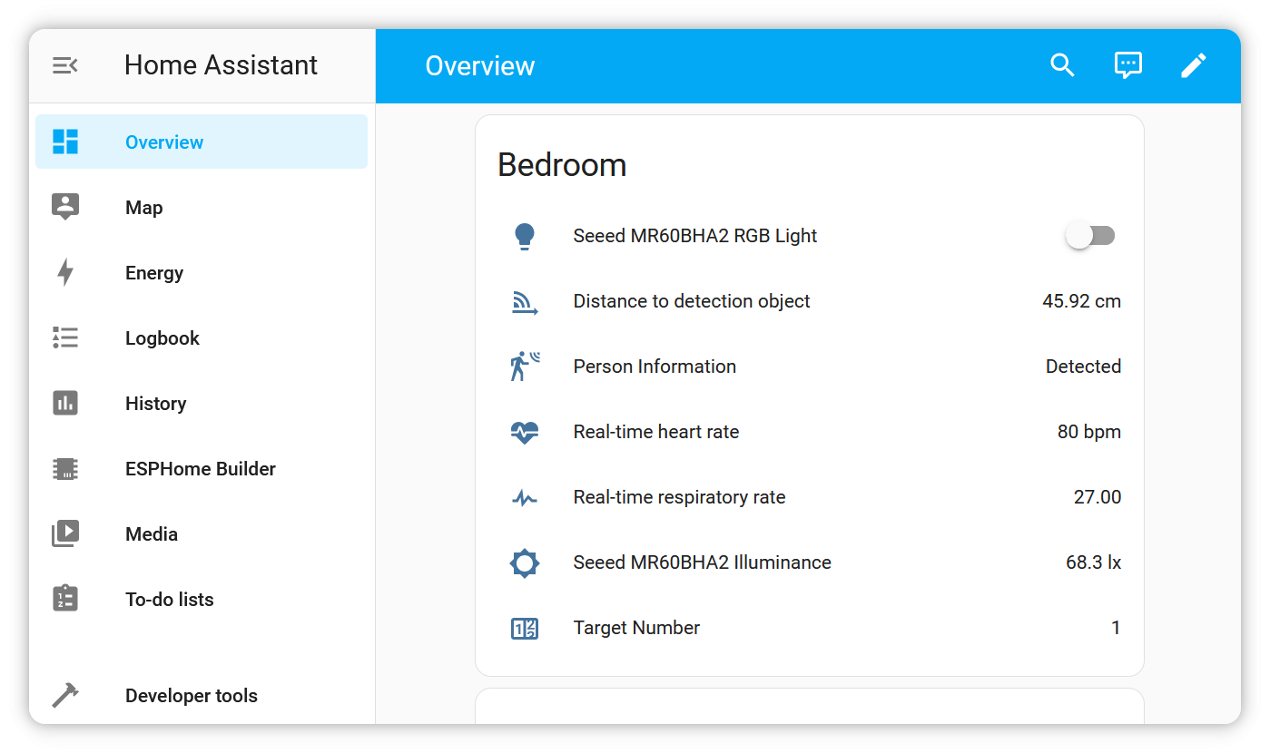Viewport: 1270px width, 753px height.
Task: Click the Person Information walking icon
Action: pos(525,367)
